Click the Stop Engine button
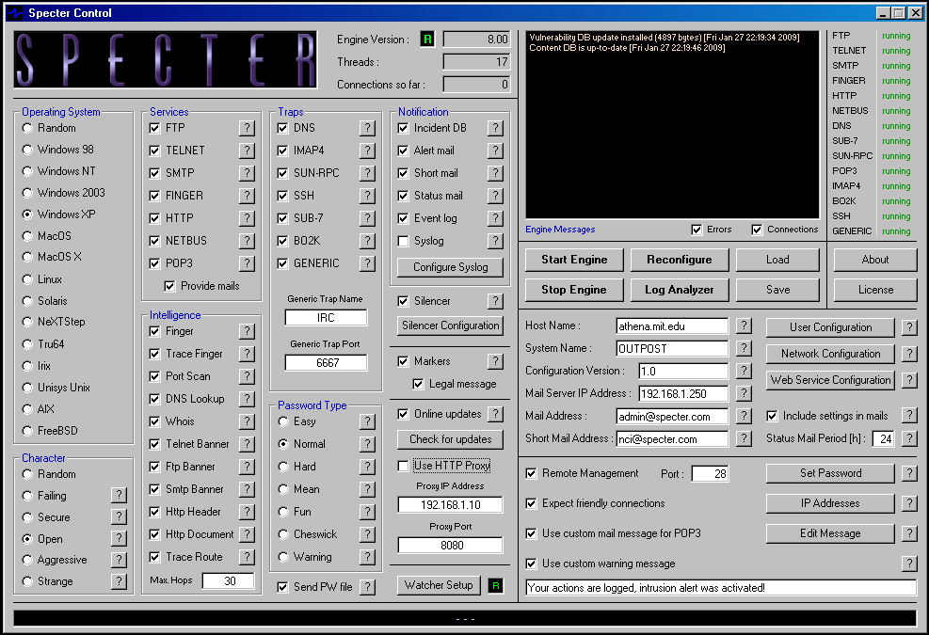Screen dimensions: 929x635 (574, 290)
